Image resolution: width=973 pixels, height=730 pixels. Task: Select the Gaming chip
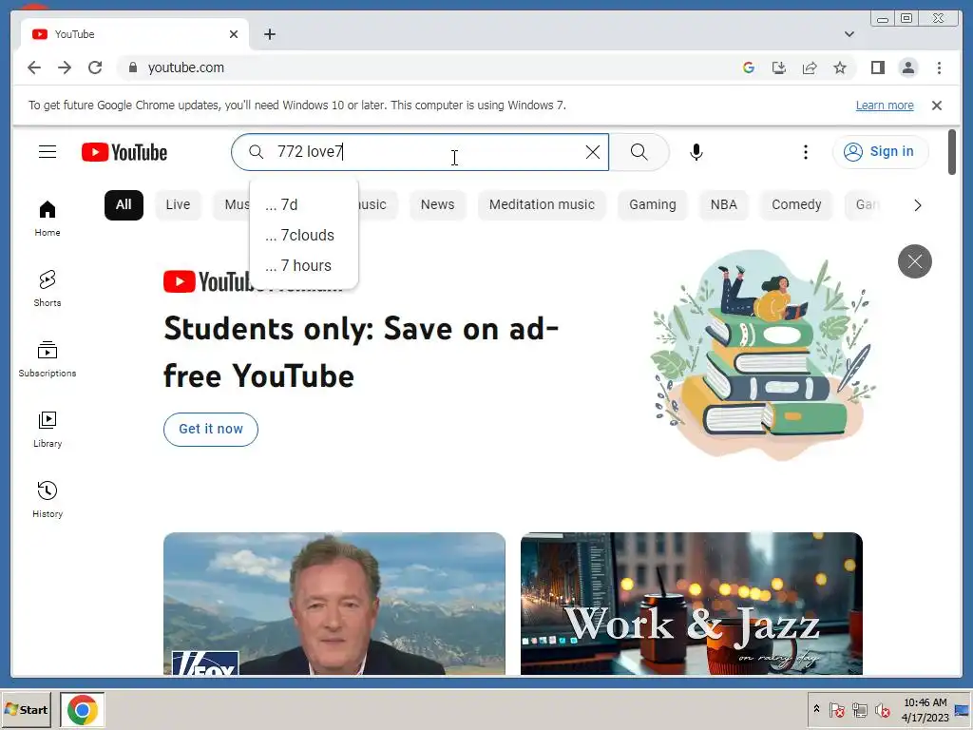click(652, 205)
